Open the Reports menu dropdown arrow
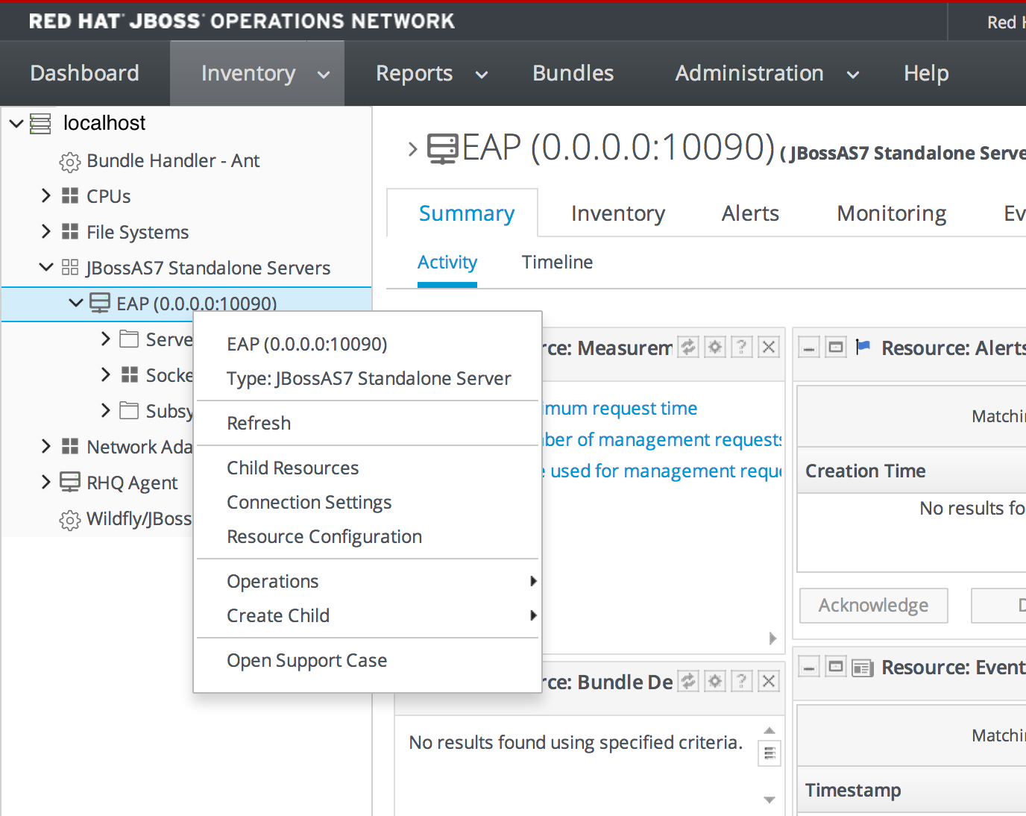The height and width of the screenshot is (816, 1026). coord(482,75)
